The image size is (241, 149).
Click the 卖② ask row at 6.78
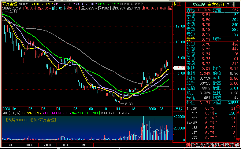tap(213, 29)
